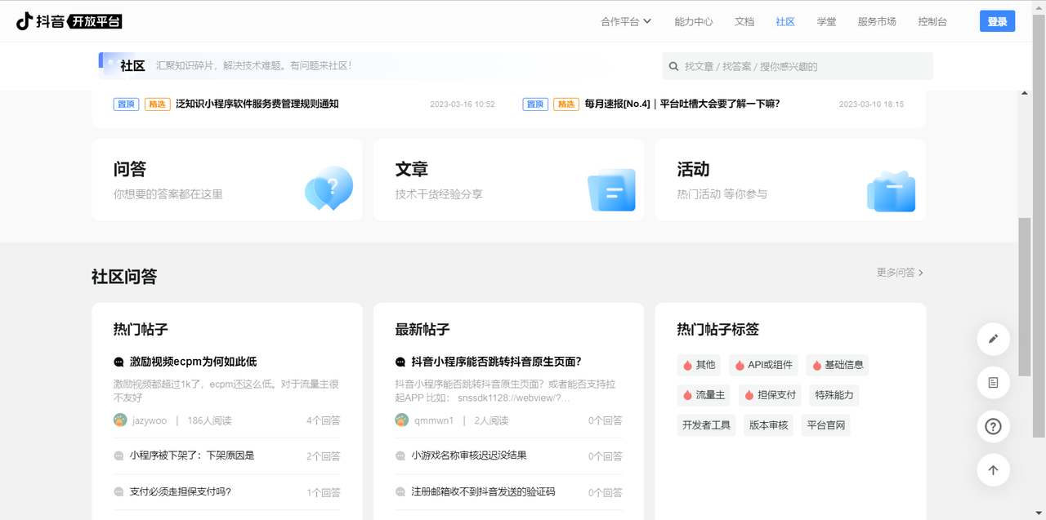Select the 担保支付 tag
Image resolution: width=1046 pixels, height=520 pixels.
coord(770,395)
